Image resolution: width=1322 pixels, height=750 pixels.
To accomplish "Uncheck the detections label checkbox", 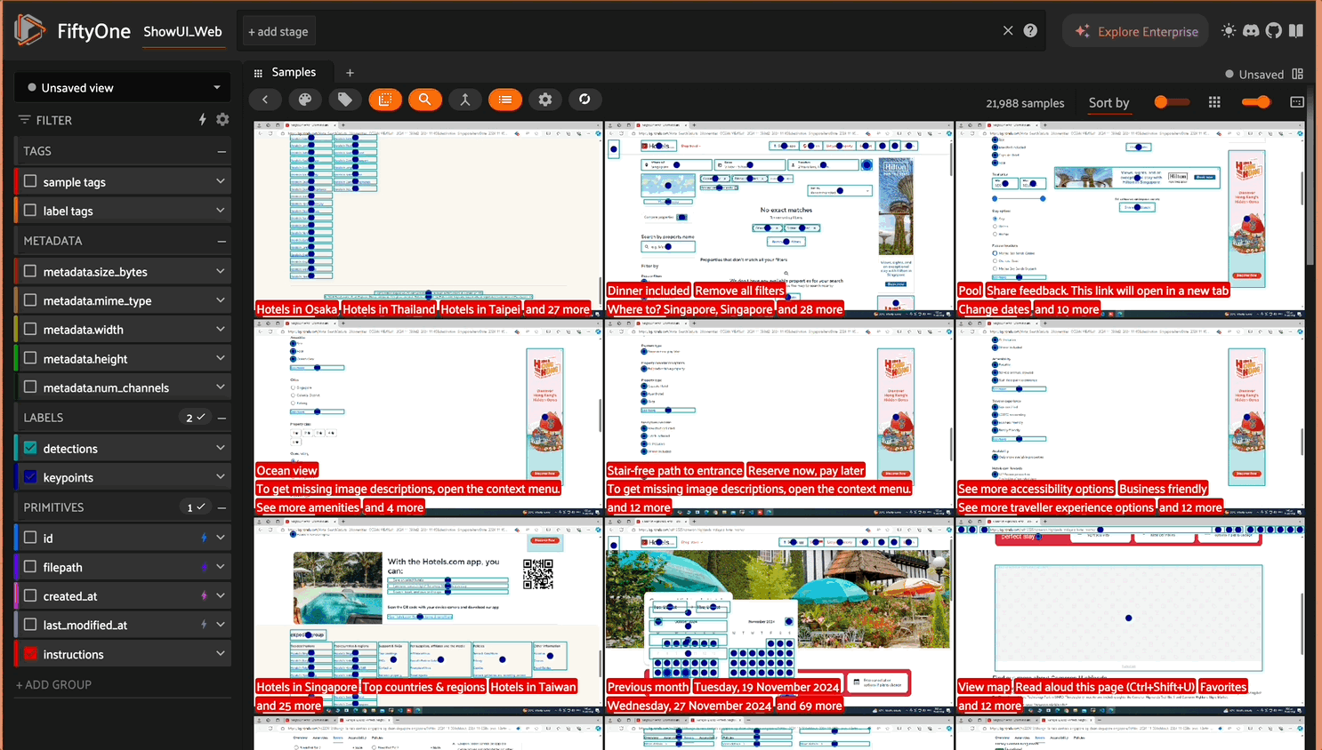I will coord(31,448).
